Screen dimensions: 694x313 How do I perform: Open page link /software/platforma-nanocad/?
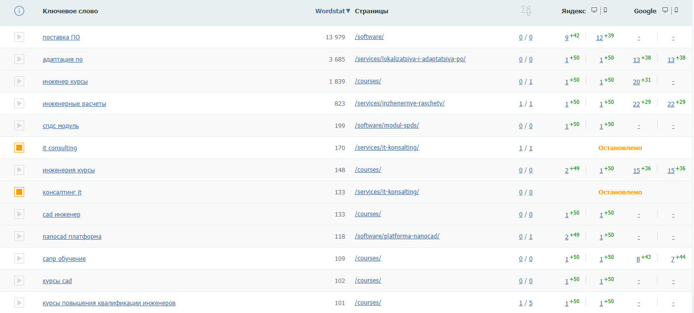pyautogui.click(x=397, y=236)
